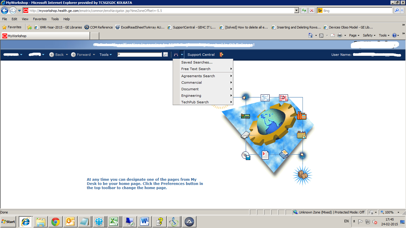Click the URL address bar

(160, 11)
